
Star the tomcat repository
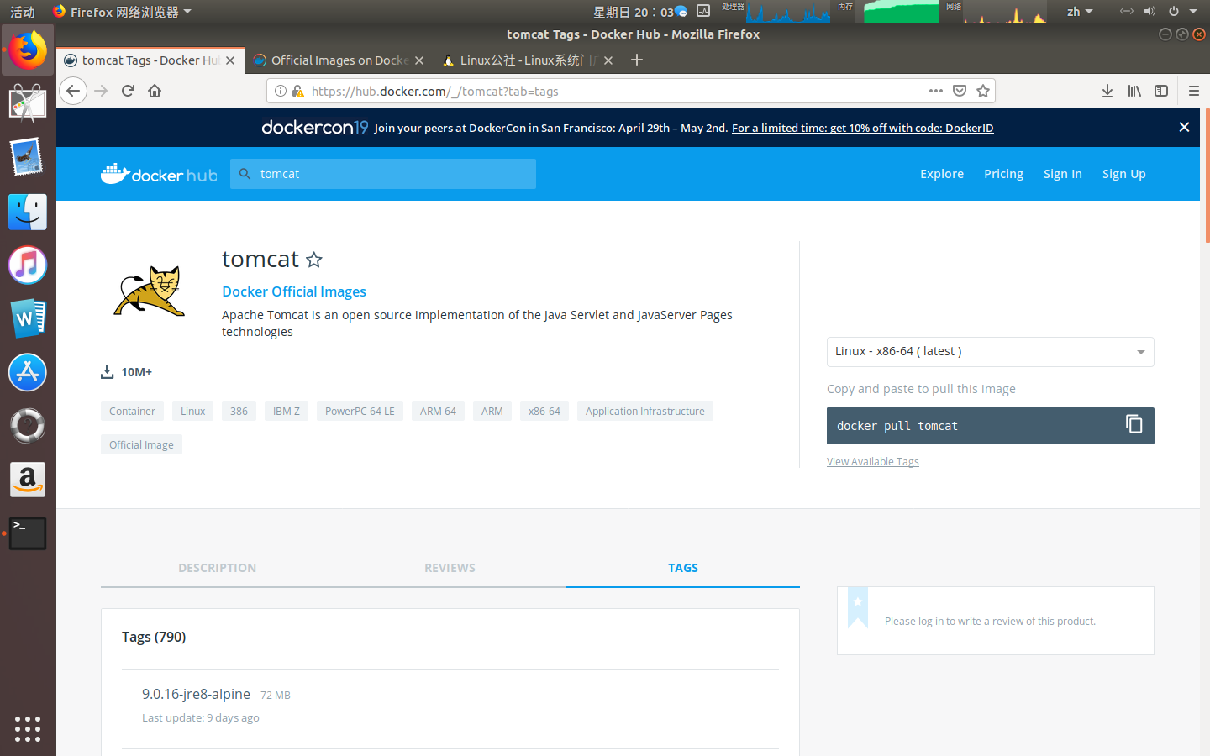(314, 260)
